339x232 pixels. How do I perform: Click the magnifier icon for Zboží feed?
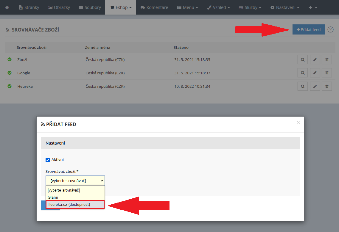pos(303,60)
